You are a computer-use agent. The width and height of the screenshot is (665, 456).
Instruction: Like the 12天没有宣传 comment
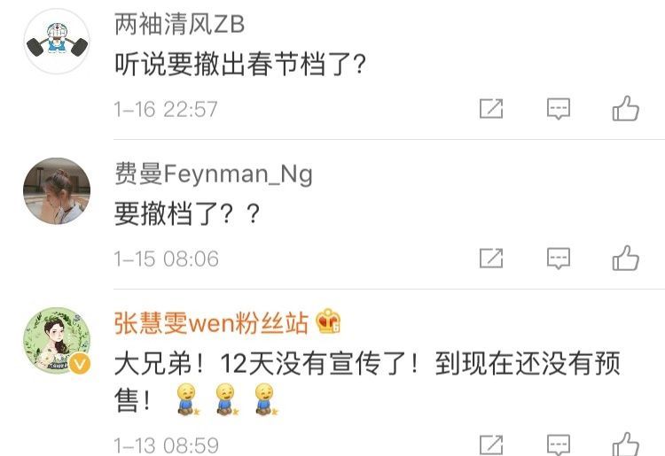pos(626,444)
